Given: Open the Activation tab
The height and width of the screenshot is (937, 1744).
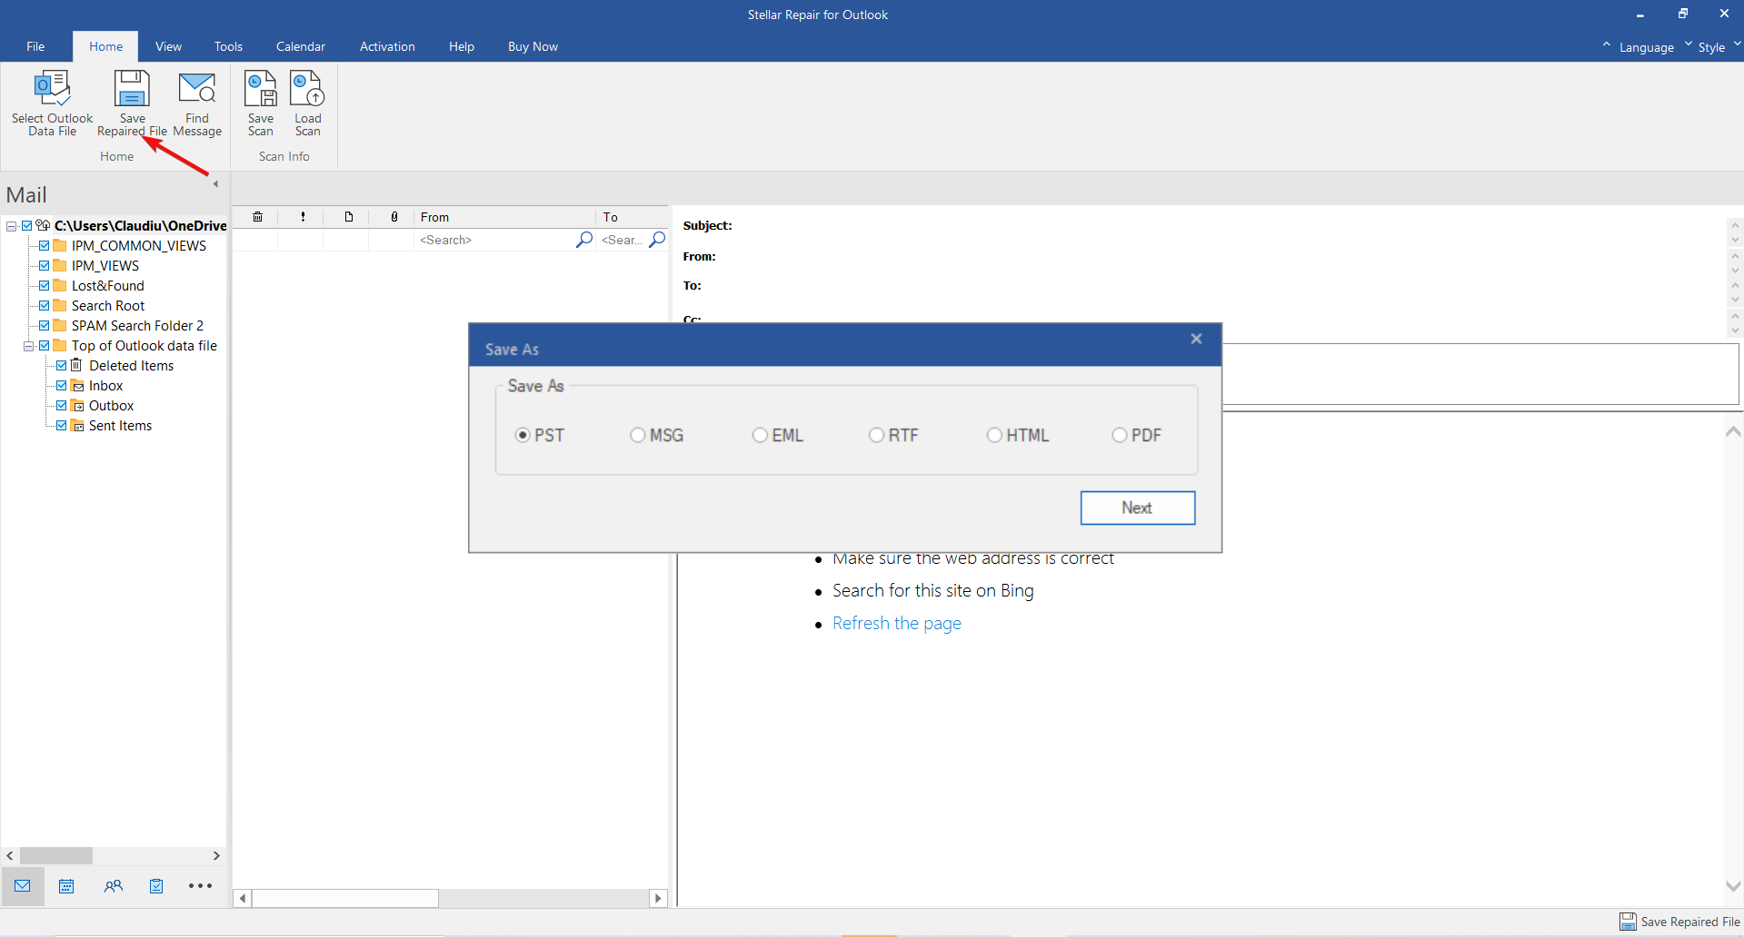Looking at the screenshot, I should click(387, 46).
